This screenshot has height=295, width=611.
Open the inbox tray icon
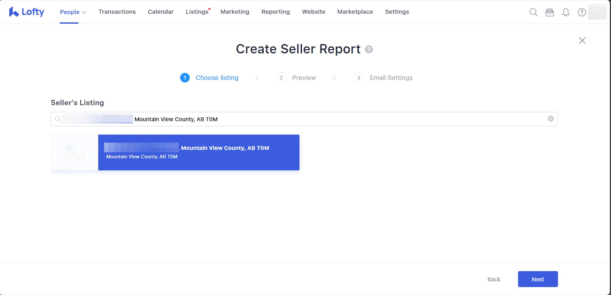coord(550,12)
